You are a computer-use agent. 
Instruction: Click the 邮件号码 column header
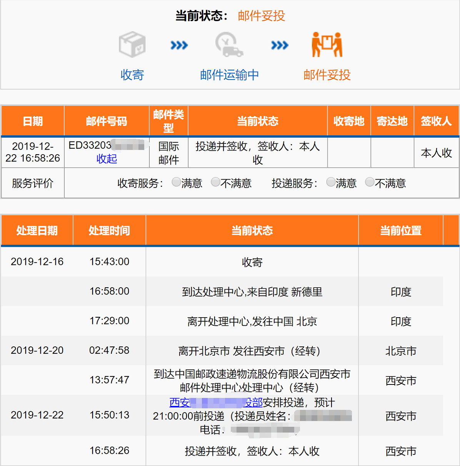pos(107,121)
